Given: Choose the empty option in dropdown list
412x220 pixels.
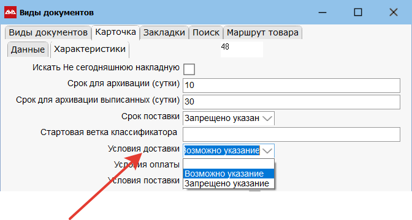Looking at the screenshot, I should pos(229,164).
